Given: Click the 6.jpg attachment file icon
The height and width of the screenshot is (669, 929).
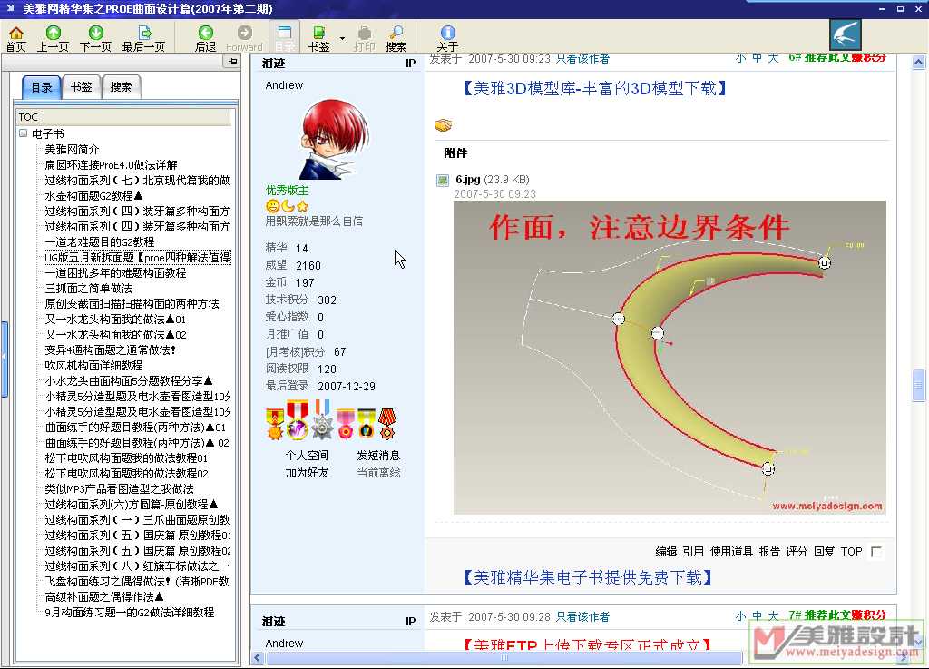Looking at the screenshot, I should tap(443, 180).
